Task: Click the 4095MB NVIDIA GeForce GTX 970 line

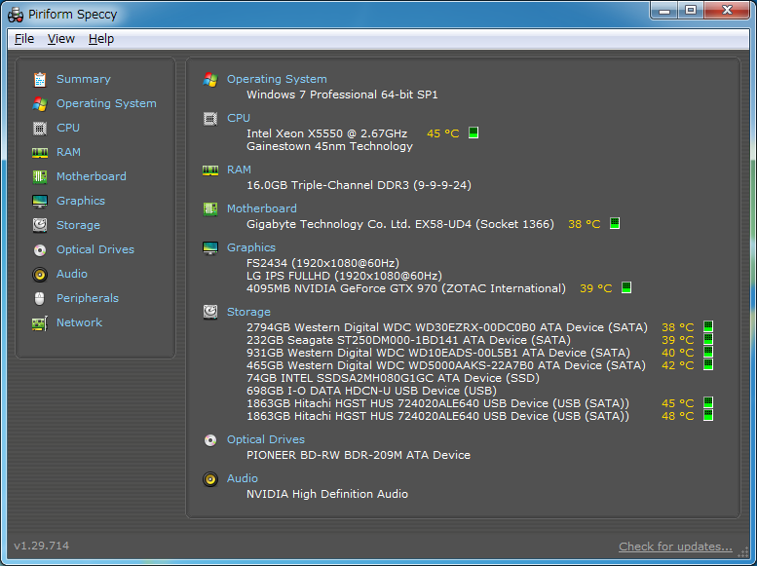Action: pos(406,288)
